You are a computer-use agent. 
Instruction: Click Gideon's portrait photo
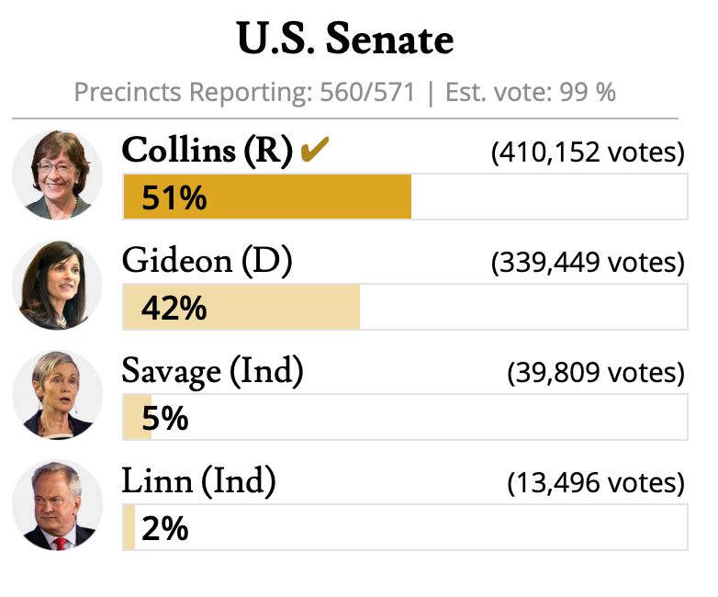pyautogui.click(x=57, y=285)
